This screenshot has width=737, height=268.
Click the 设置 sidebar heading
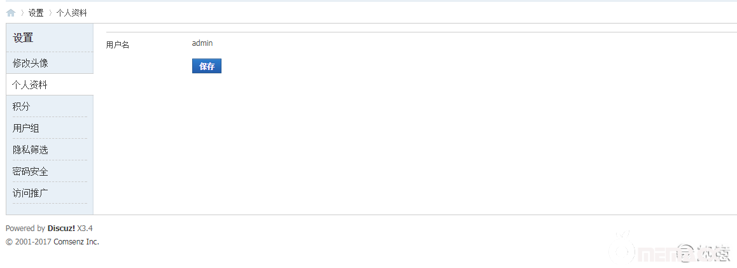tap(23, 38)
